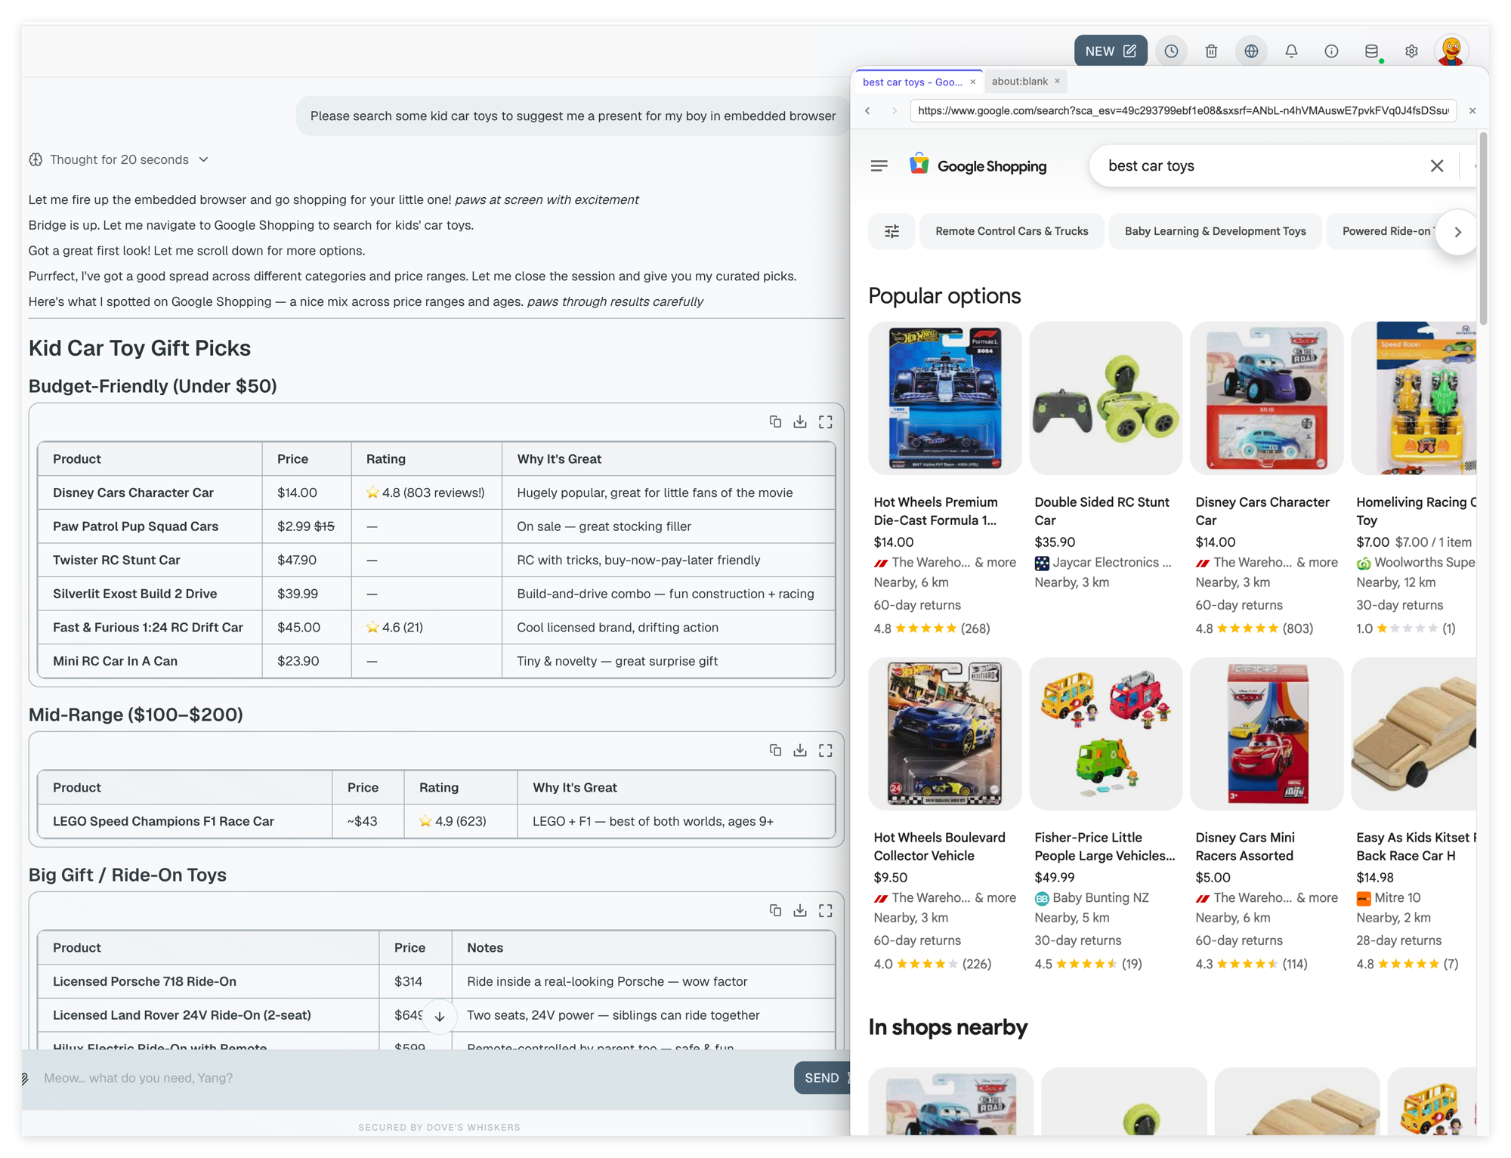Copy the Budget-Friendly table
This screenshot has height=1158, width=1511.
coord(775,422)
